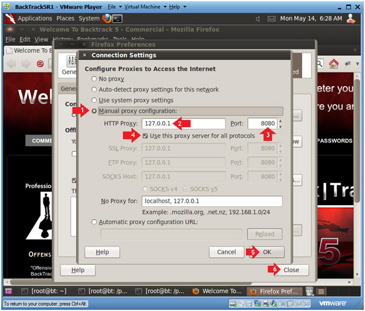Launch Firefox from the panel icon
Viewport: 365px width, 311px height.
click(x=107, y=19)
